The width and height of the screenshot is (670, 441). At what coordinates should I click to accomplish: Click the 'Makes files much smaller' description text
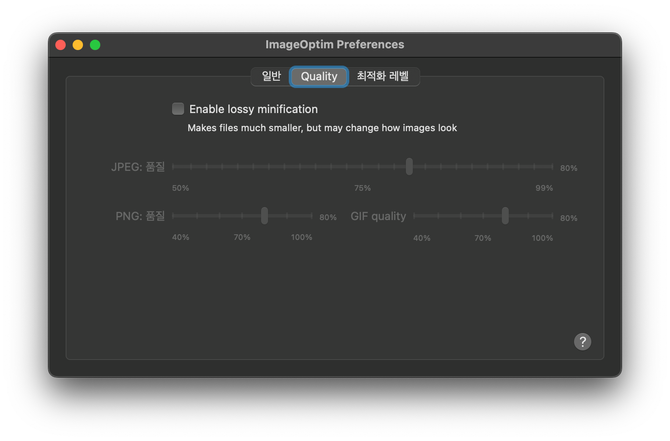click(322, 128)
